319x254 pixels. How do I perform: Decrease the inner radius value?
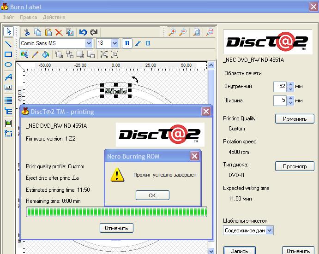pos(291,89)
